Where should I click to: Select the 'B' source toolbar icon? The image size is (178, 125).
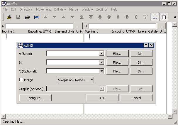[x=127, y=17]
